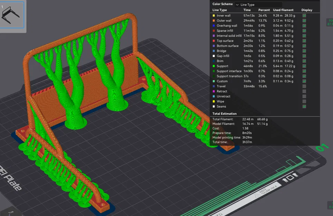Viewport: 333px width, 216px height.
Task: Click the Time column header
Action: click(247, 10)
